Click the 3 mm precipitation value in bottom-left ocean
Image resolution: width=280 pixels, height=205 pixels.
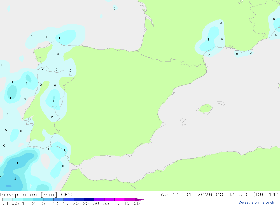15,179
